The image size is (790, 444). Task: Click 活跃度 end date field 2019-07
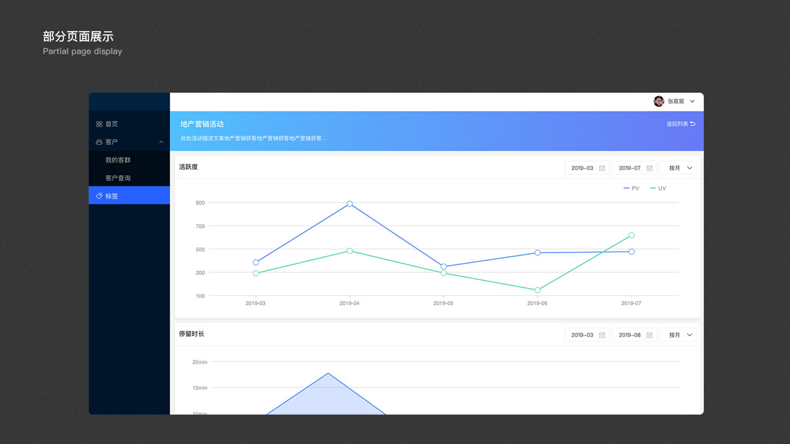pos(635,168)
